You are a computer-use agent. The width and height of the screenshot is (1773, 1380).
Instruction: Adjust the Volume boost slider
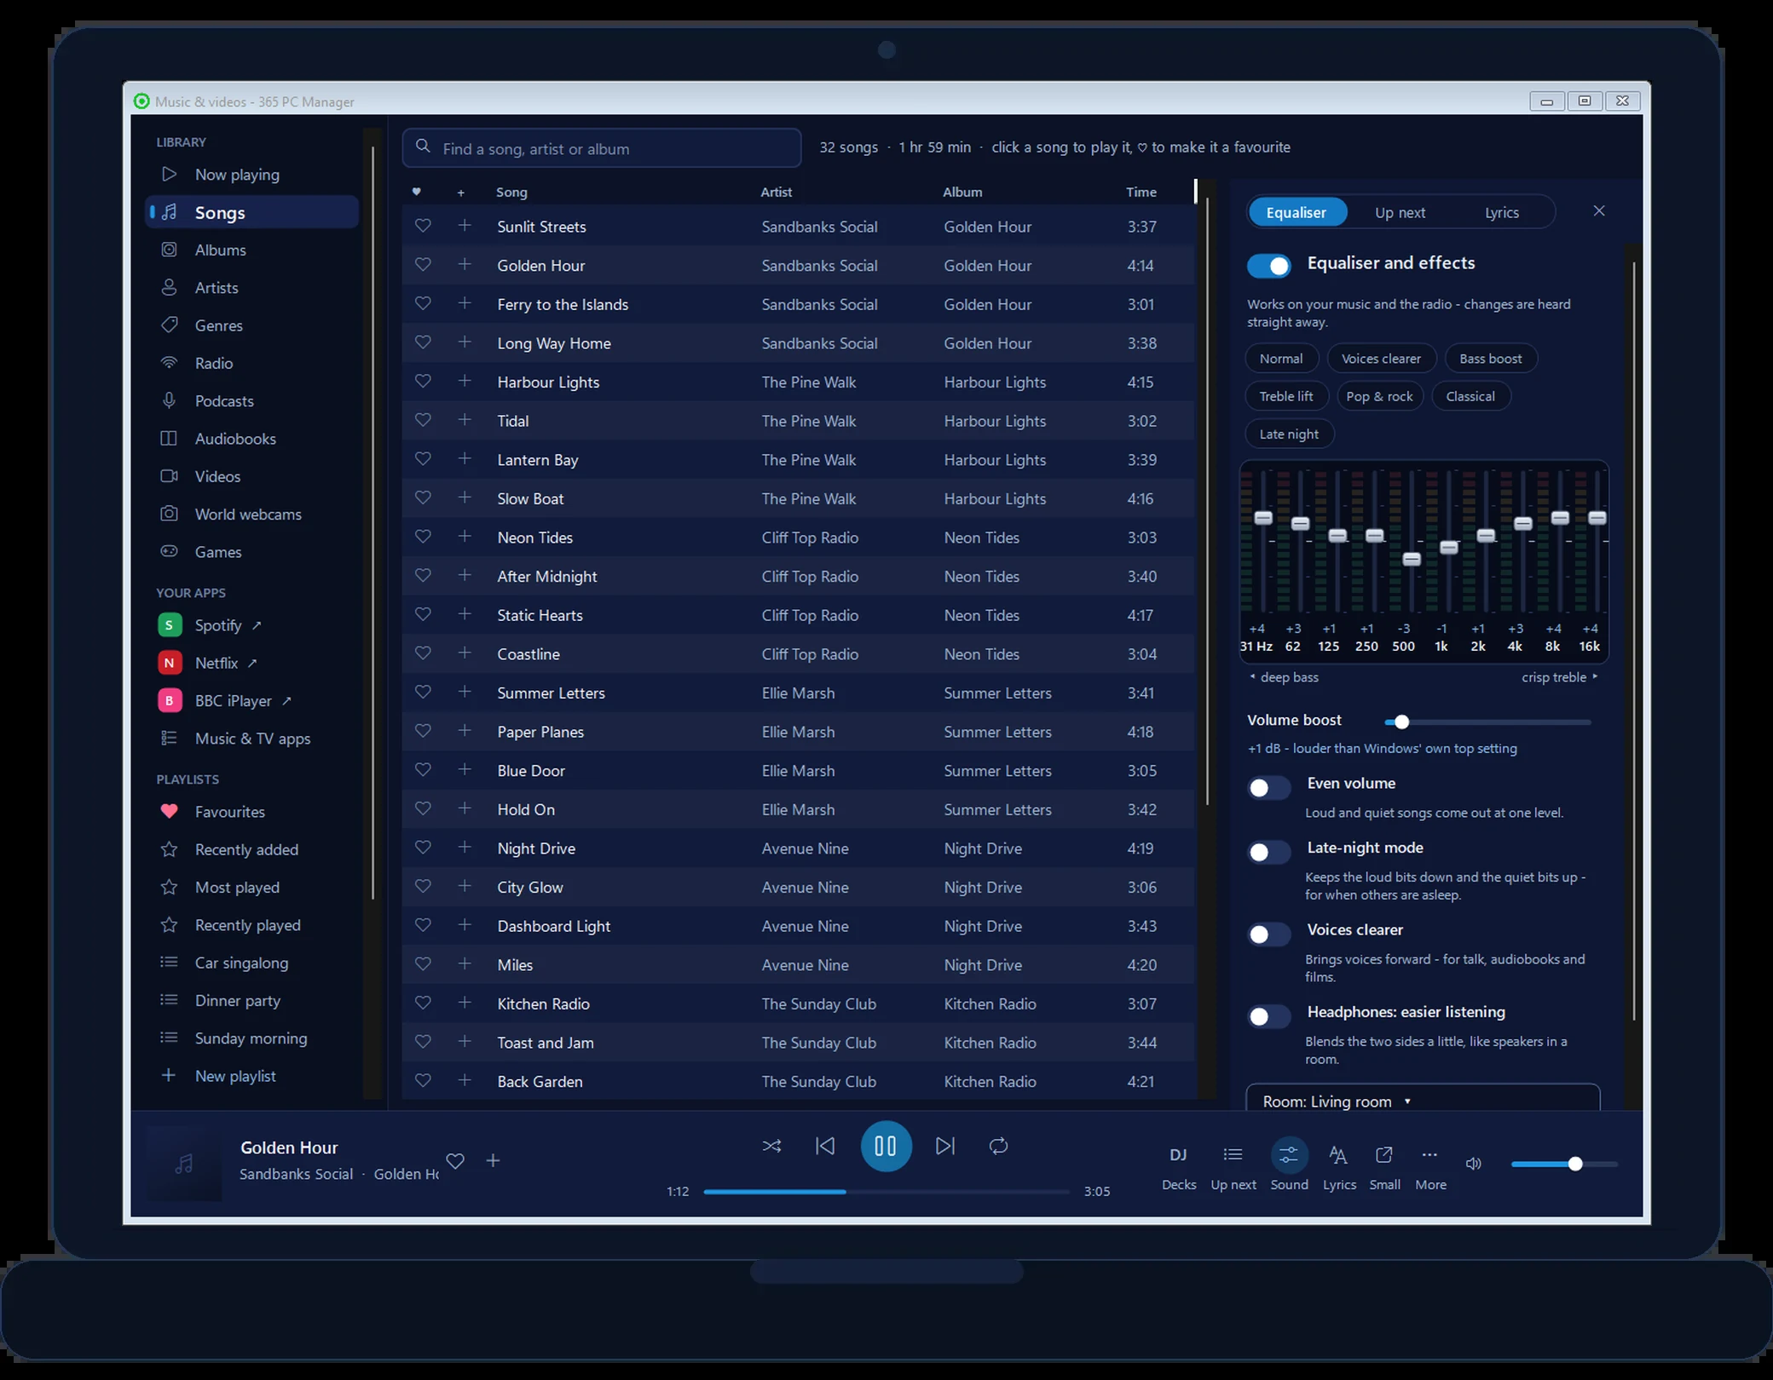[x=1487, y=722]
